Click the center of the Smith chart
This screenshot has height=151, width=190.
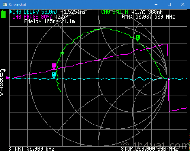(x=99, y=78)
